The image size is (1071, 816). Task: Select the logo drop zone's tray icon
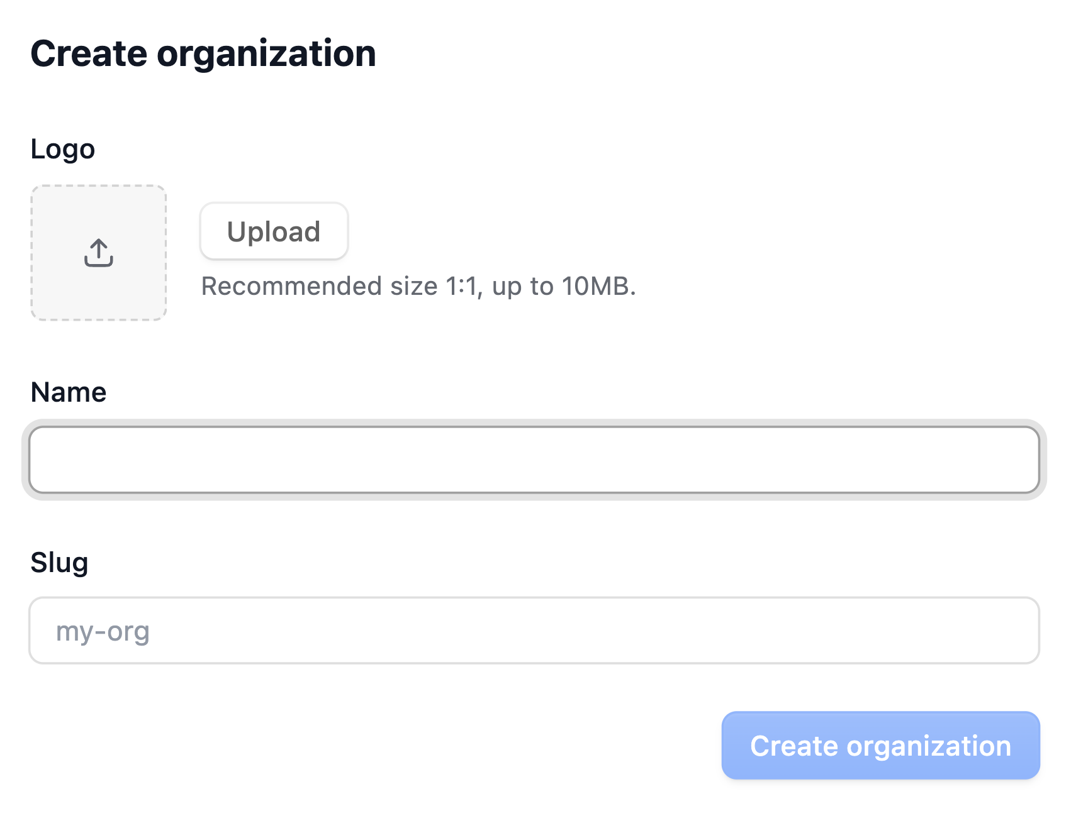(x=99, y=261)
